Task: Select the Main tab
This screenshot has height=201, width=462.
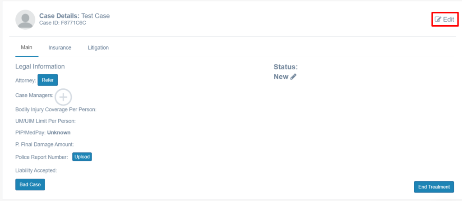Action: coord(27,47)
